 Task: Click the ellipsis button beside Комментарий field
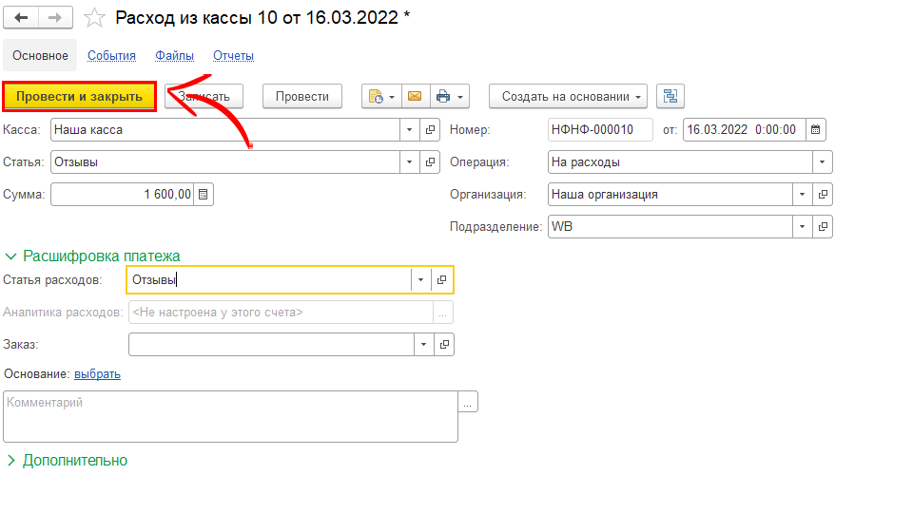point(468,403)
